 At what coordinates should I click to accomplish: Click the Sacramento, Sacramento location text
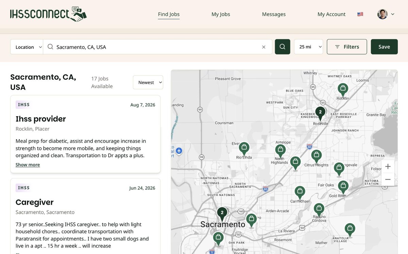pos(45,212)
